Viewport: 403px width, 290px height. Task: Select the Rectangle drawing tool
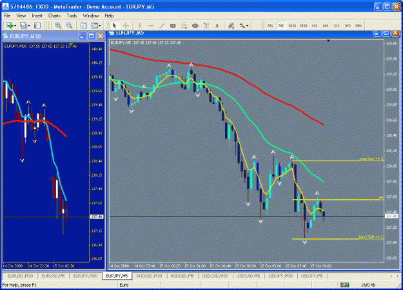click(x=173, y=25)
